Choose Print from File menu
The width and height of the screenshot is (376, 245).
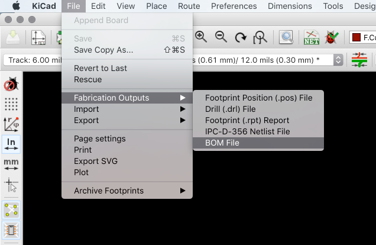(x=127, y=150)
